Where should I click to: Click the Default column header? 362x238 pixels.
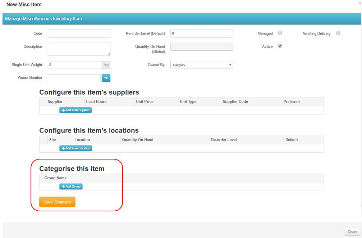click(304, 140)
